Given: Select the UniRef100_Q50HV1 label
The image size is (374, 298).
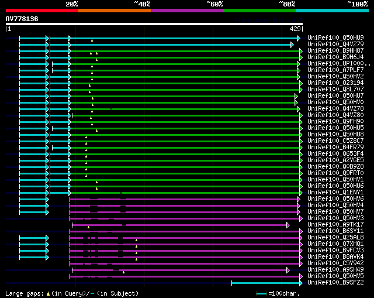Looking at the screenshot, I should click(335, 180).
